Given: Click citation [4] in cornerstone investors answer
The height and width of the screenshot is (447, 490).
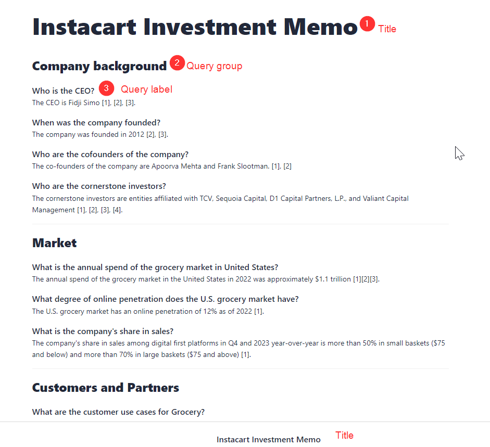Looking at the screenshot, I should point(117,210).
